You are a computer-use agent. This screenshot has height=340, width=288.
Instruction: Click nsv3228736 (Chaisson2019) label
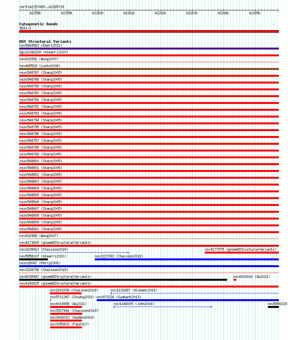click(x=44, y=270)
